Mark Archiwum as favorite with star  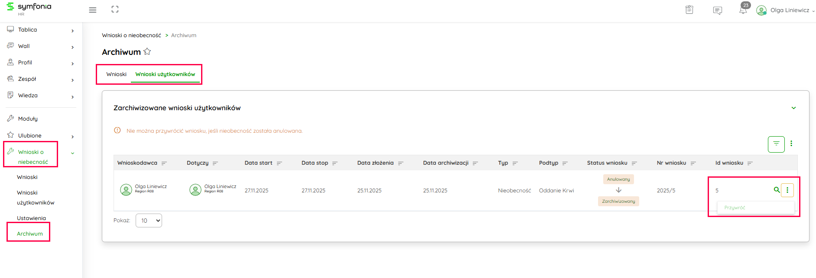(x=147, y=52)
